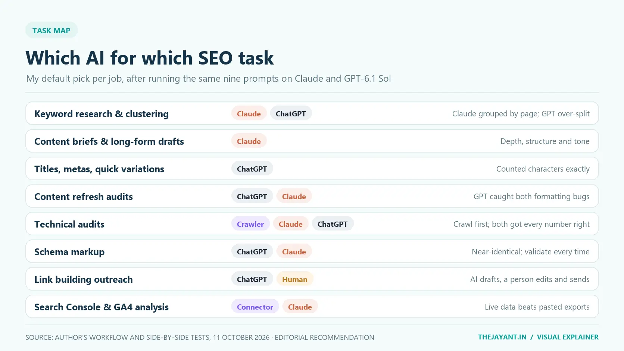Image resolution: width=624 pixels, height=351 pixels.
Task: Click ChatGPT tag in Schema markup row
Action: pos(252,251)
